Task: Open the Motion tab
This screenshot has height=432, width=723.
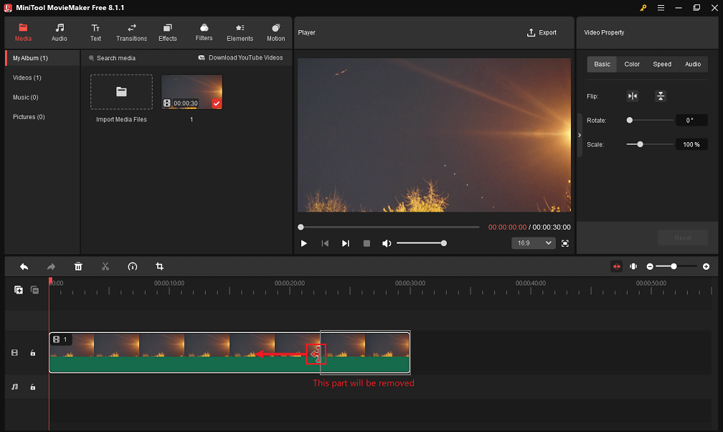Action: pos(275,33)
